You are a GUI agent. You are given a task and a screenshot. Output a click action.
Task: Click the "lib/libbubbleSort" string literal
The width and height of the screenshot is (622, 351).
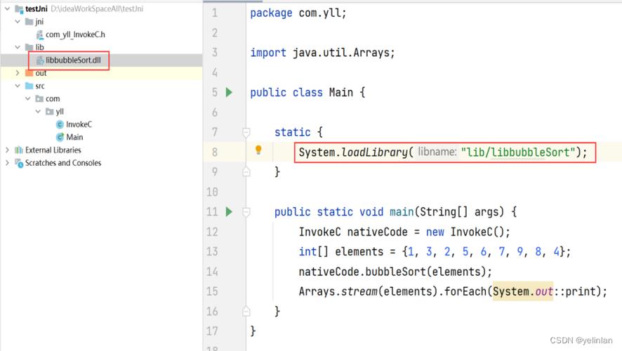pyautogui.click(x=518, y=152)
